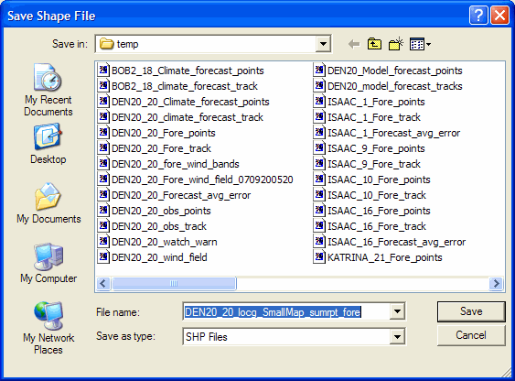Click inside the File name text field
The width and height of the screenshot is (515, 381).
(x=286, y=311)
